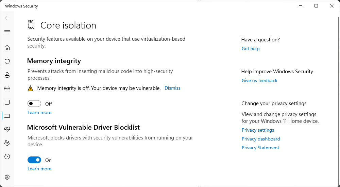Screen dimensions: 340x187
Task: Open Device performance & health heart icon
Action: [7, 129]
